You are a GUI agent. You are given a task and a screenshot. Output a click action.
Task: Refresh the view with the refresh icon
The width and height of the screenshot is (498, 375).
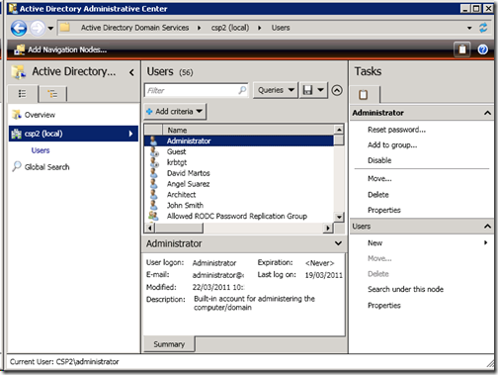(483, 28)
